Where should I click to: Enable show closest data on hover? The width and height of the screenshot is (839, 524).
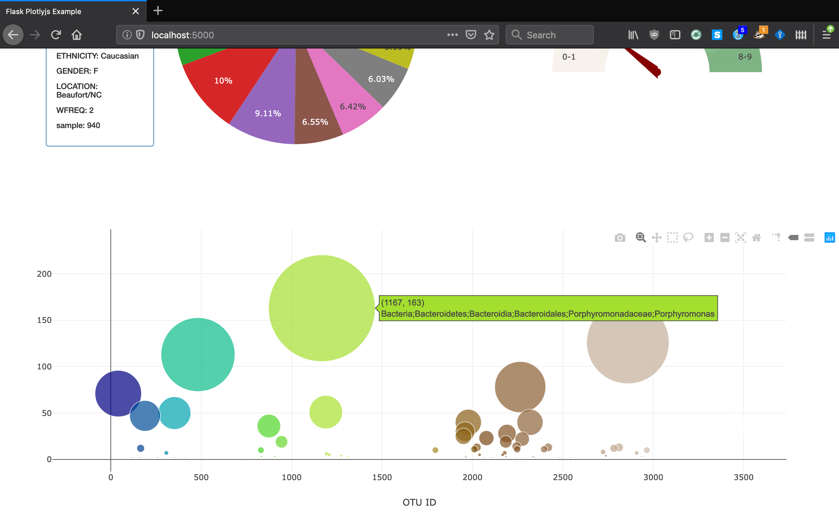click(793, 238)
